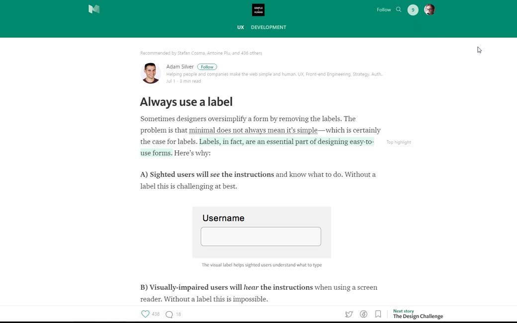Switch to the UX tab
This screenshot has height=323, width=517.
pos(241,27)
